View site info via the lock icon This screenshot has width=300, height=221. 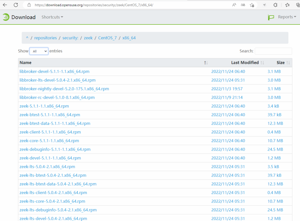pyautogui.click(x=29, y=5)
